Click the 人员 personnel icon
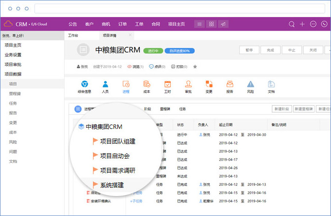Image resolution: width=331 pixels, height=216 pixels. (105, 86)
